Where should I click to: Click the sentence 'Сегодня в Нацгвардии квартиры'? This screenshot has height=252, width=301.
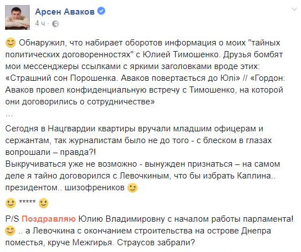coord(71,129)
